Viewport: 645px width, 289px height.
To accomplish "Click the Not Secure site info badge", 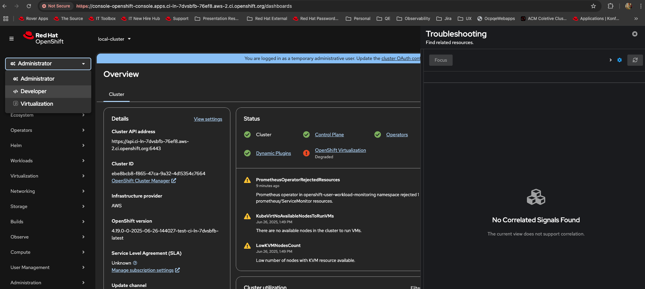I will [x=56, y=6].
